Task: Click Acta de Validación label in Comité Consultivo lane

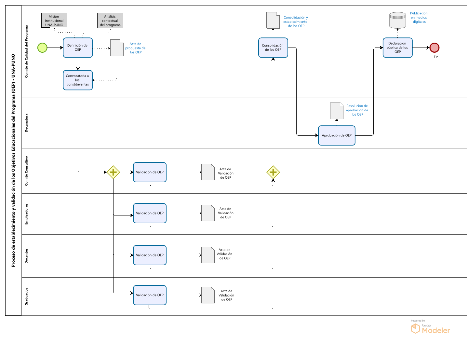Action: click(x=226, y=173)
